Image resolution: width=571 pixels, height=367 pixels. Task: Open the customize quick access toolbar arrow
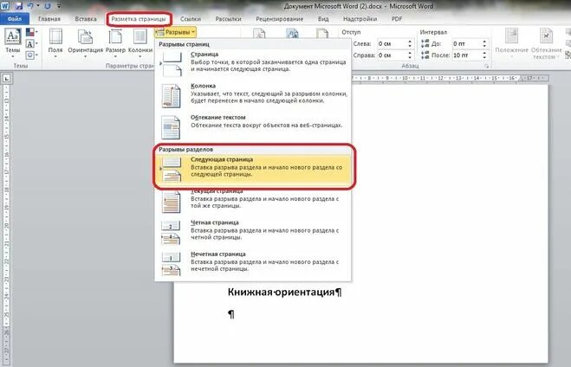point(59,6)
